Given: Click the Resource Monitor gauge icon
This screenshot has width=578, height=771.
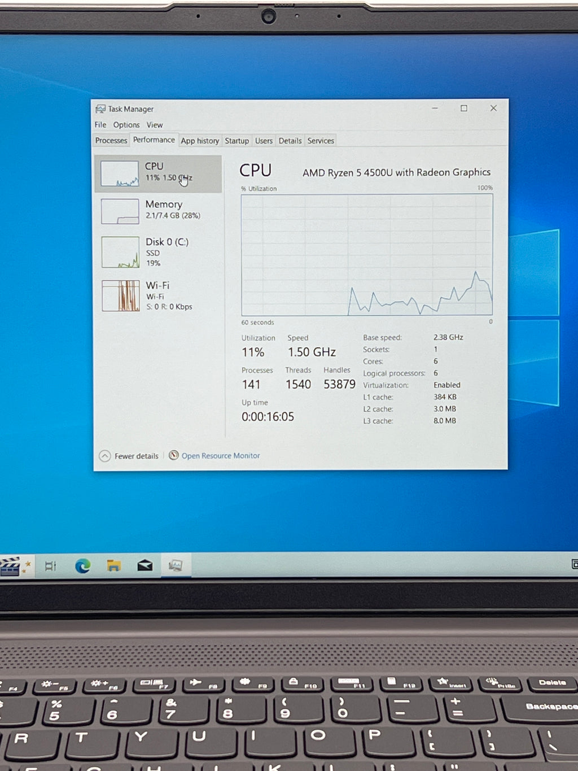Looking at the screenshot, I should 174,455.
